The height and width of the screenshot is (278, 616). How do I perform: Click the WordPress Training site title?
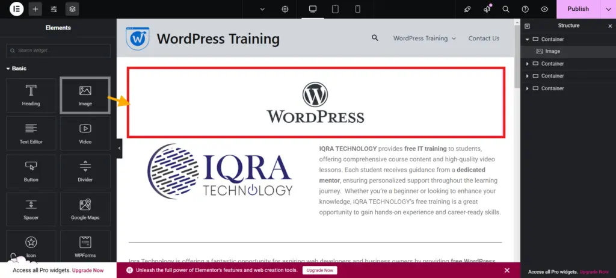coord(218,39)
